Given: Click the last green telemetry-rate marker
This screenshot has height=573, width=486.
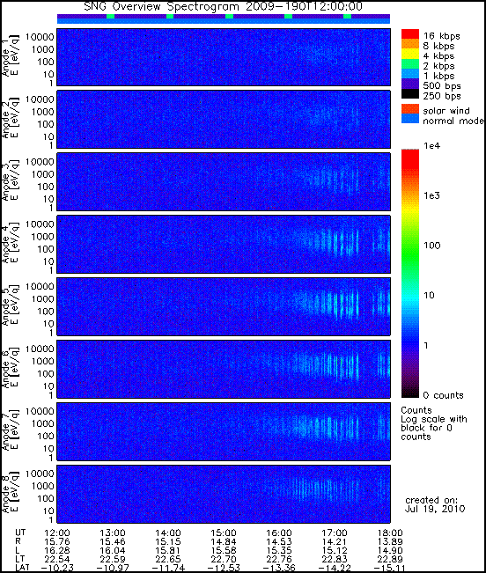Looking at the screenshot, I should pyautogui.click(x=347, y=16).
